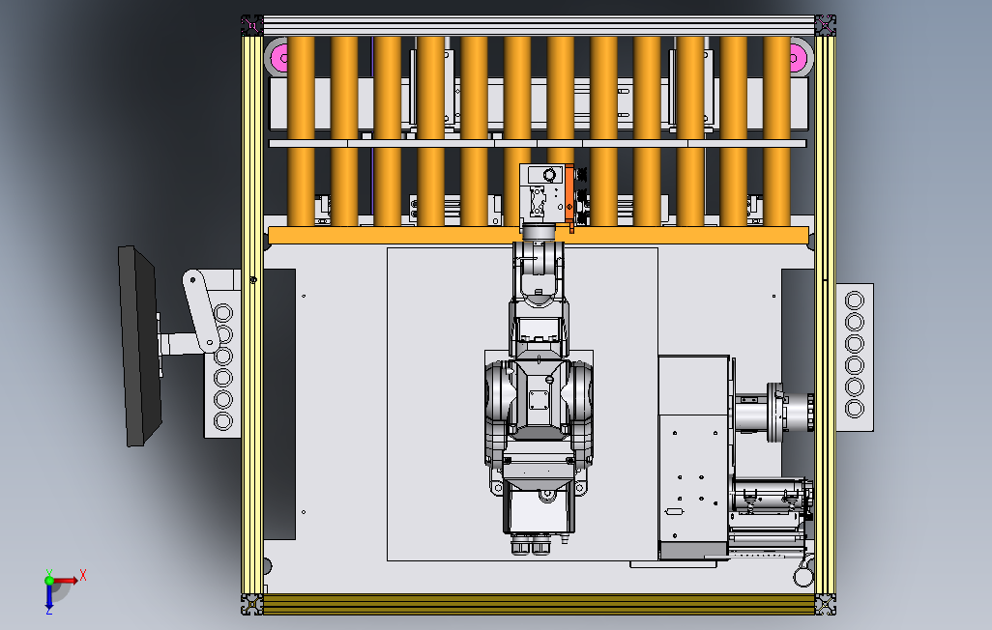
Task: Select the monitor's swivel mounting arm
Action: point(200,311)
